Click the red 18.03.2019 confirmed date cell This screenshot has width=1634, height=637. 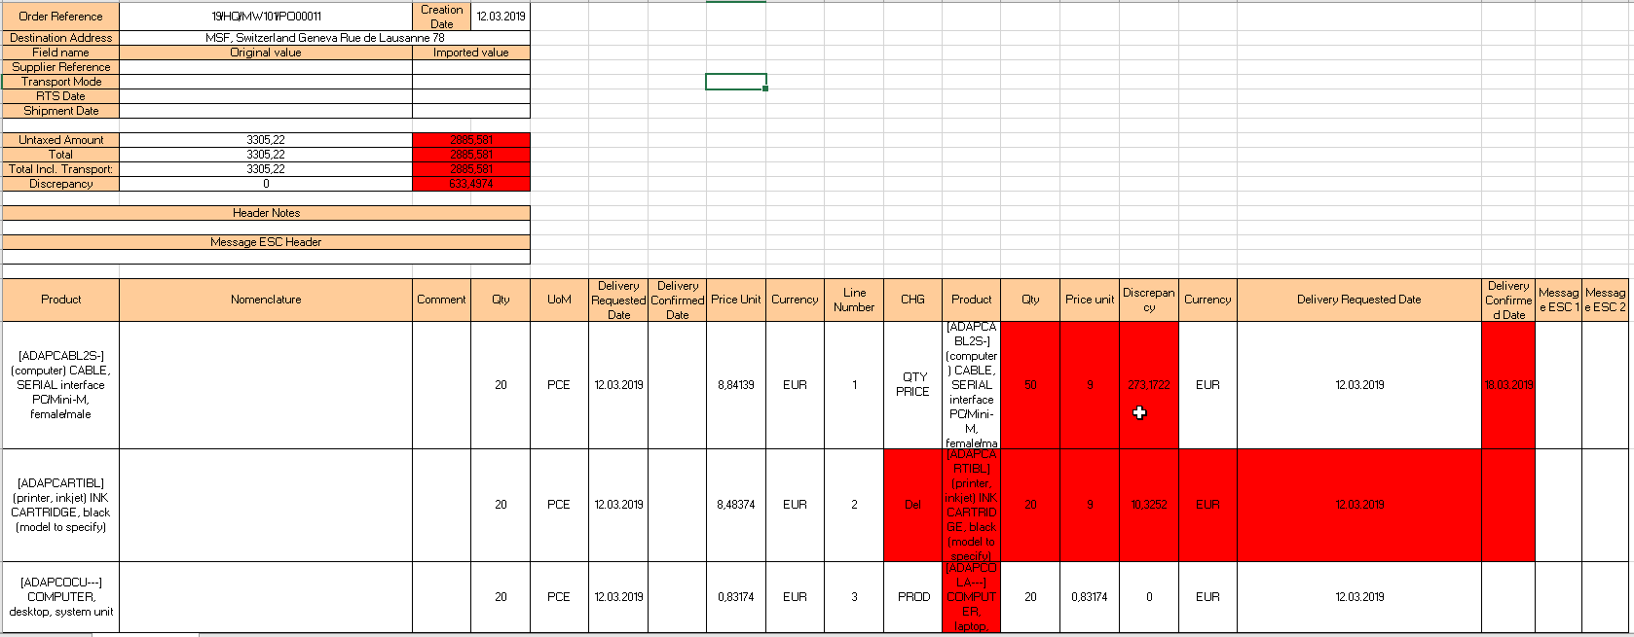click(x=1508, y=385)
